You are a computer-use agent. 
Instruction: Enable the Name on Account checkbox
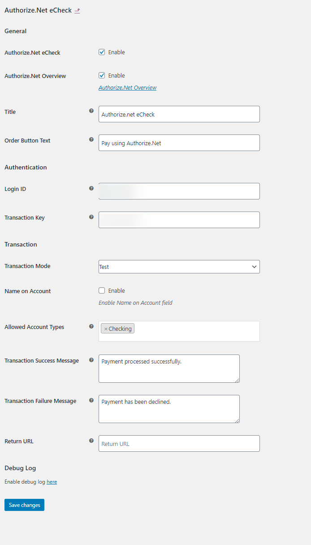point(102,290)
